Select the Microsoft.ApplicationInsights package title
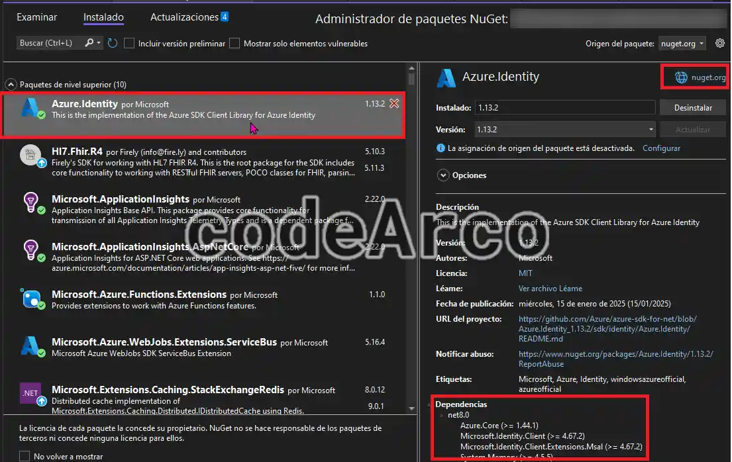Screen dimensions: 732x462 (x=121, y=199)
